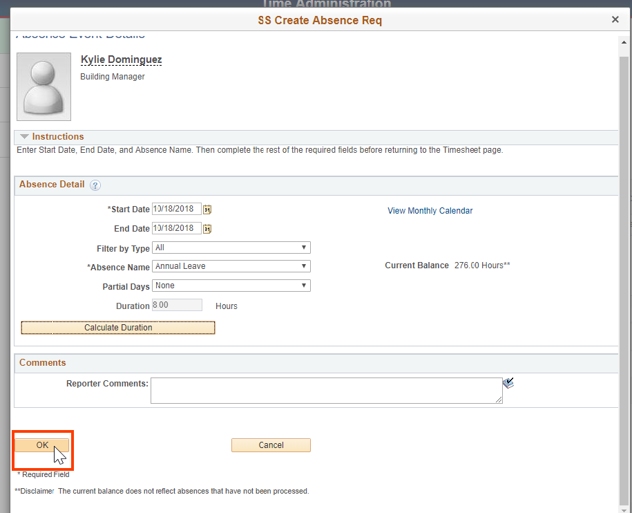Collapse the Instructions section
Image resolution: width=632 pixels, height=513 pixels.
click(x=24, y=136)
